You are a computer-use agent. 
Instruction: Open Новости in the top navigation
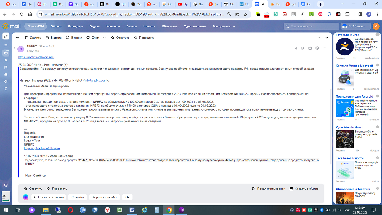149,26
